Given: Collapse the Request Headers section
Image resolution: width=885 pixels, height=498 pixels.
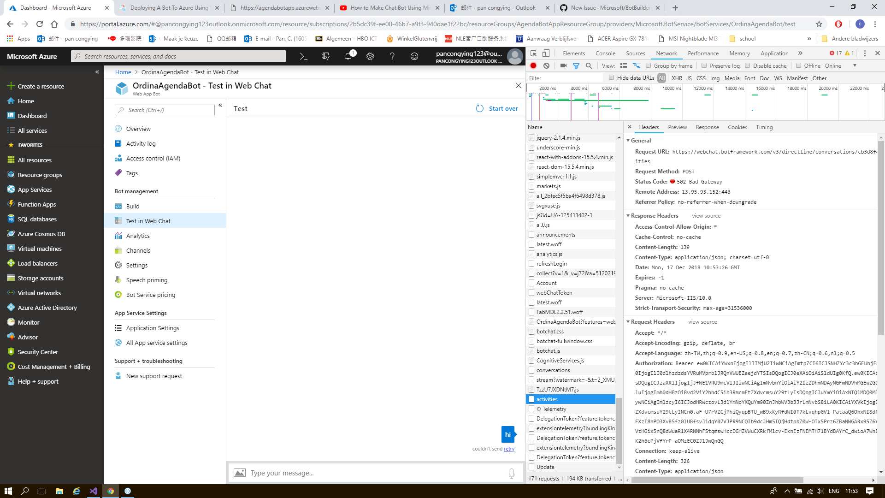Looking at the screenshot, I should click(x=628, y=322).
